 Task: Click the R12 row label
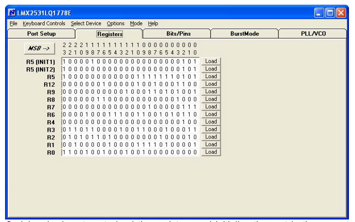tap(49, 85)
